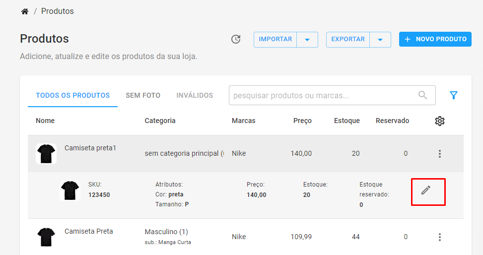This screenshot has height=255, width=483.
Task: Select the Todos os Produtos tab
Action: pos(72,95)
